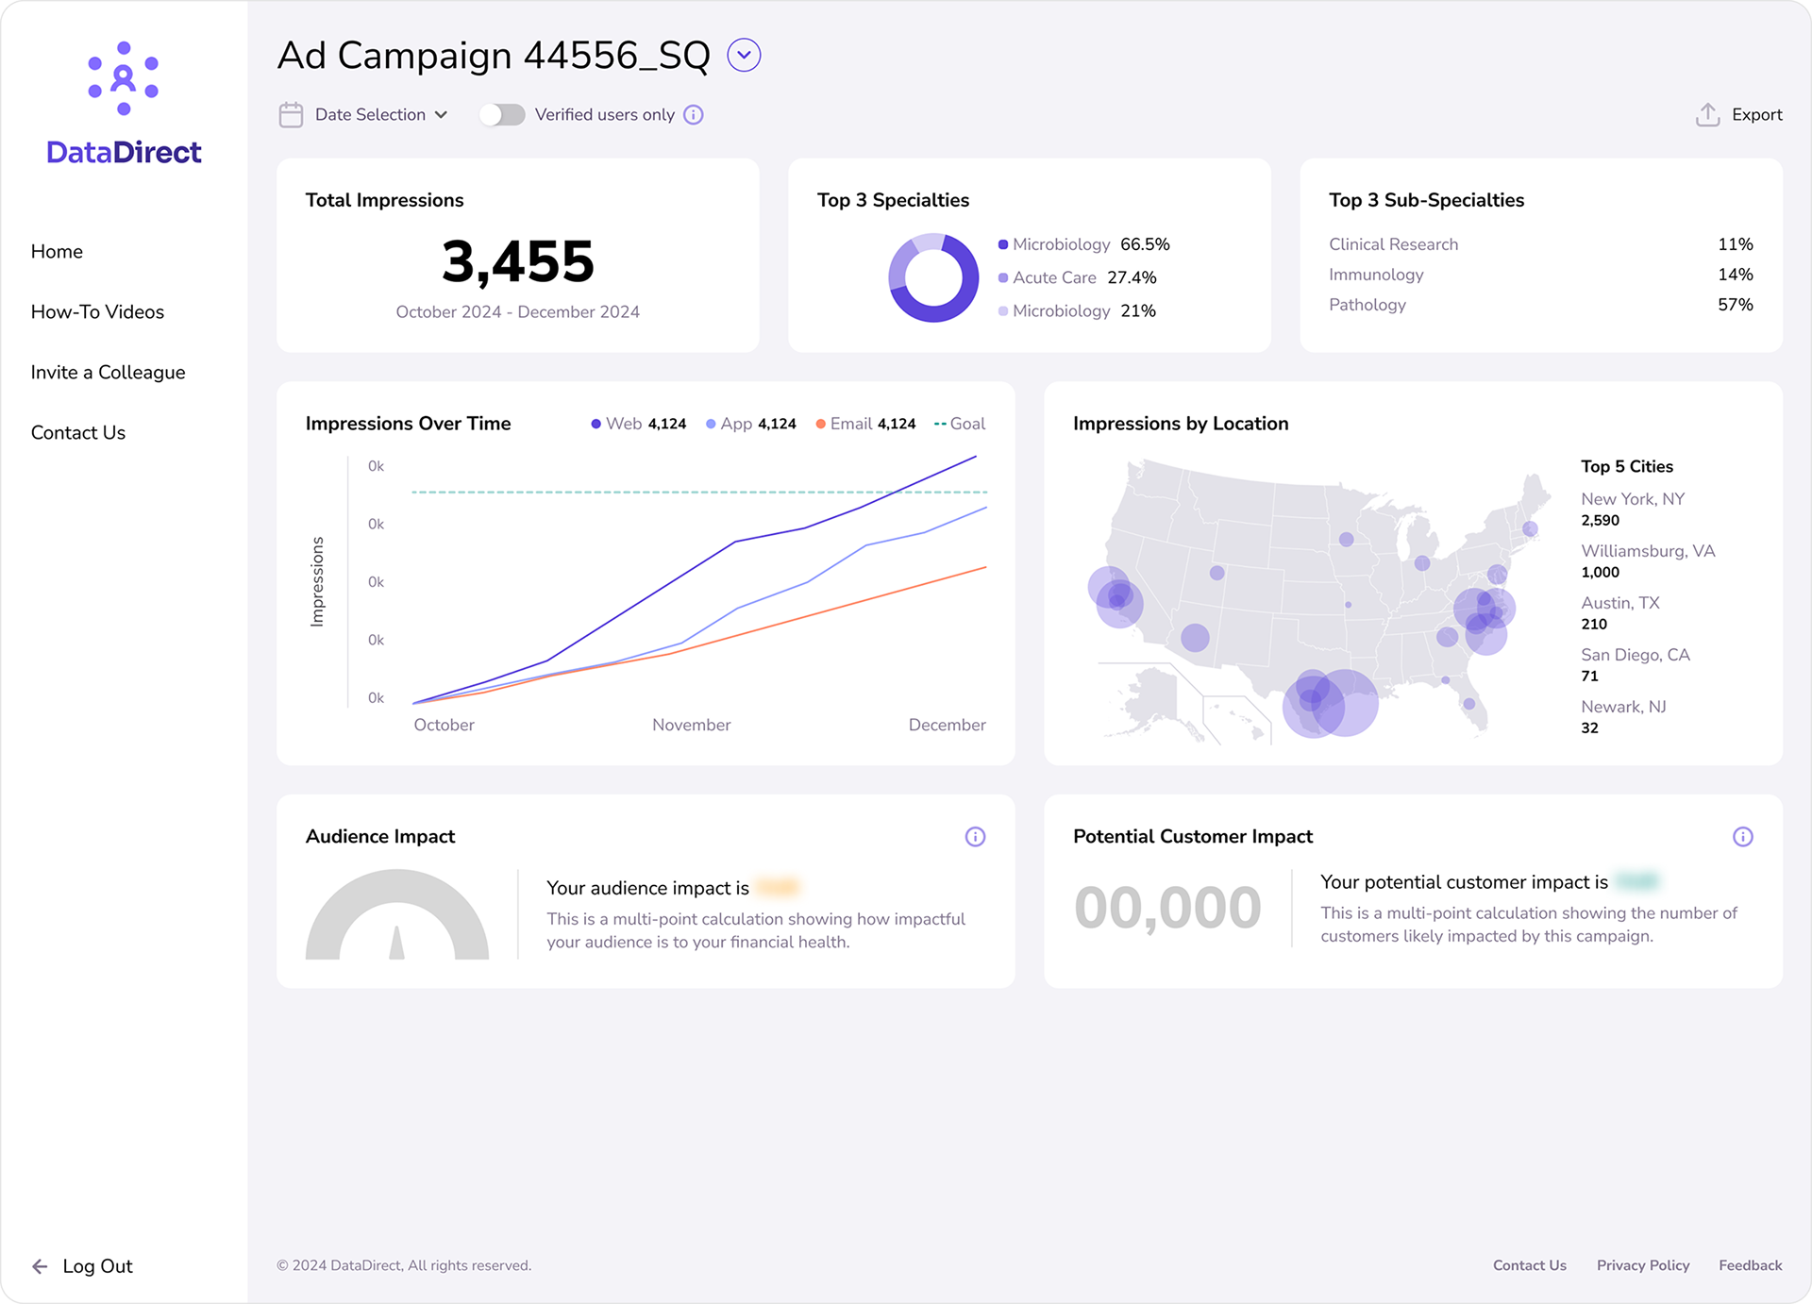Image resolution: width=1812 pixels, height=1304 pixels.
Task: Click the DataDirect logo icon
Action: point(123,79)
